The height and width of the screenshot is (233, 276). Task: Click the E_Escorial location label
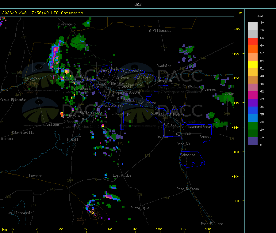point(113,105)
